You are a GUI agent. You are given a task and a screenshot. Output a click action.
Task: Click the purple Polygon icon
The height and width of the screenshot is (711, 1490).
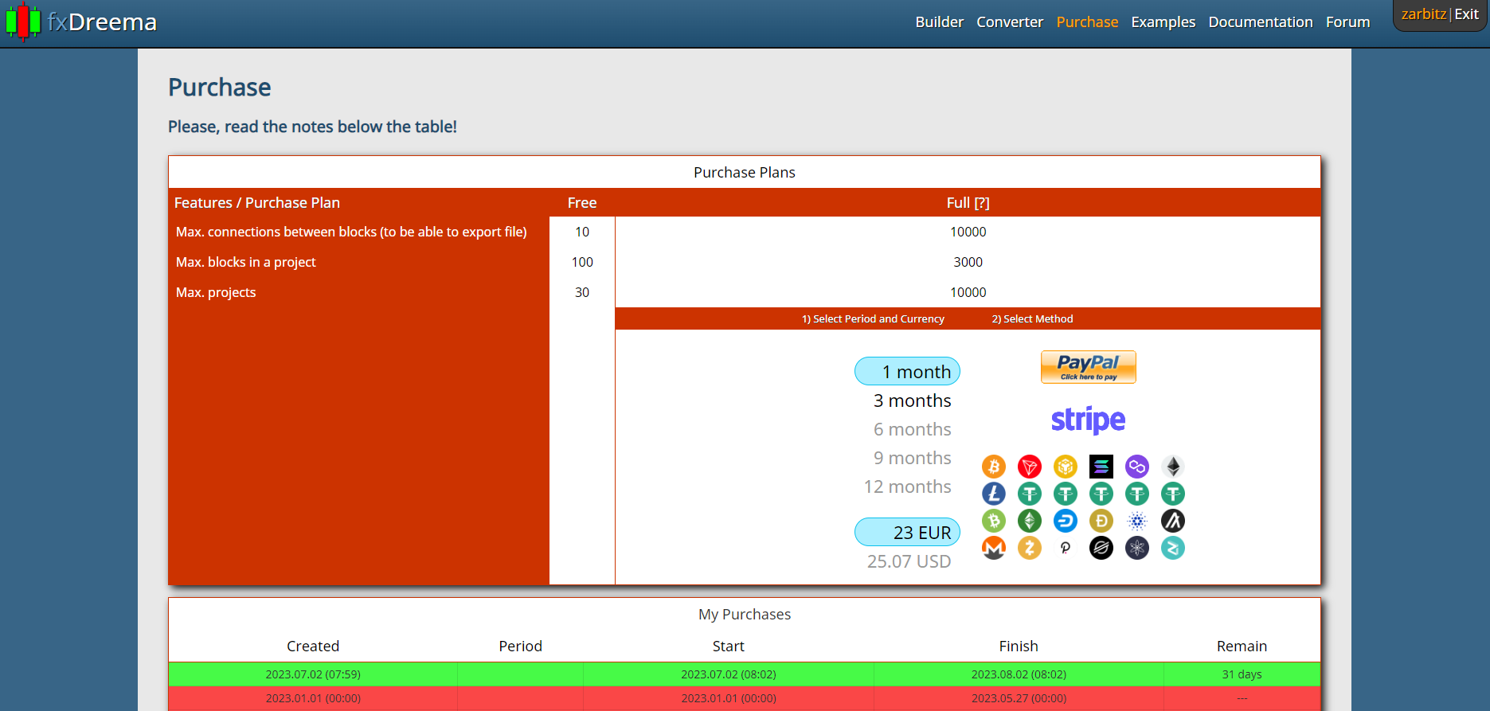point(1137,467)
